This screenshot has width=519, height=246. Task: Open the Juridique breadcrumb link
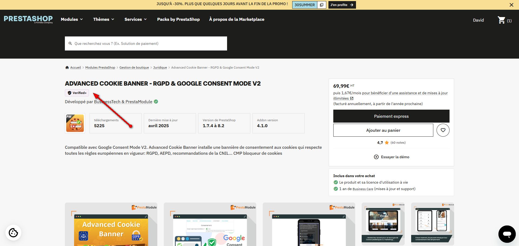click(160, 68)
